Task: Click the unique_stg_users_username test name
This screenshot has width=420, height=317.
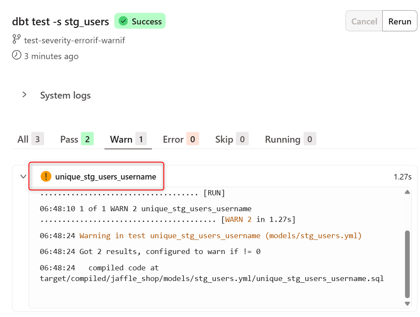Action: [106, 176]
